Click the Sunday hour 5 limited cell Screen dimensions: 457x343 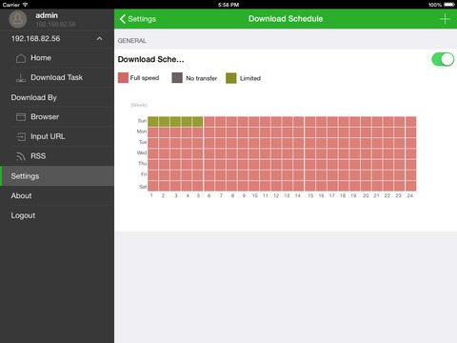coord(198,122)
